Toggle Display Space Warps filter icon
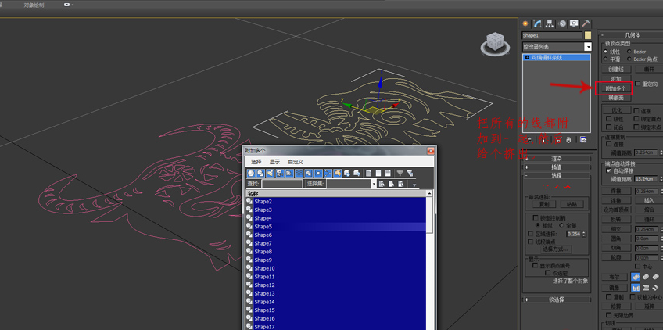 (x=299, y=174)
